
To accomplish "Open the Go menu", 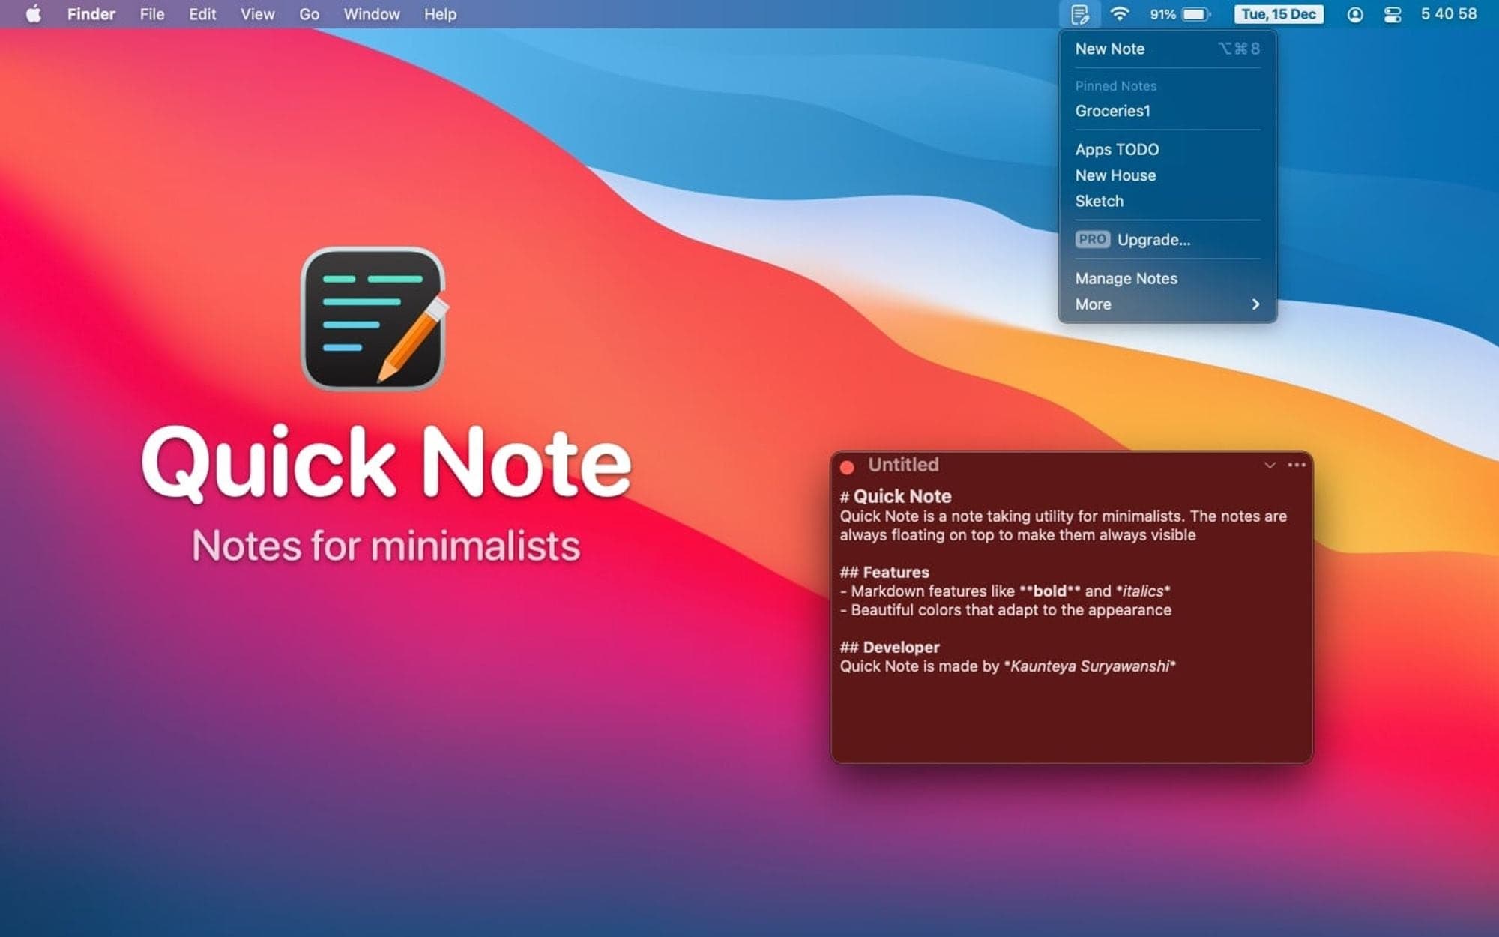I will pyautogui.click(x=310, y=14).
